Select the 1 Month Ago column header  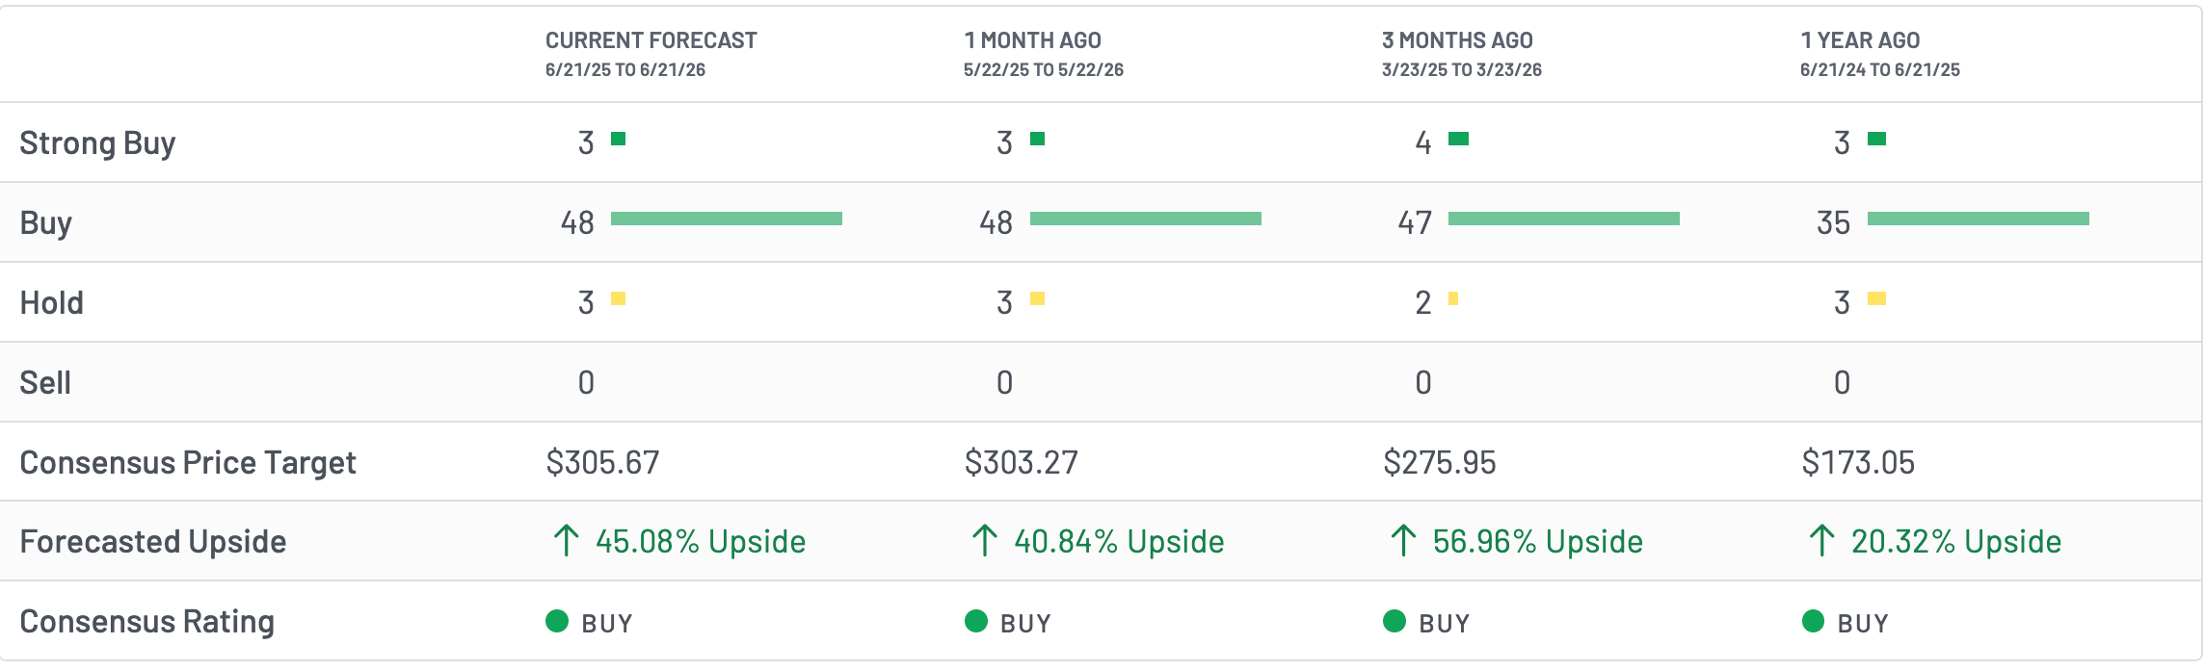pyautogui.click(x=1032, y=40)
